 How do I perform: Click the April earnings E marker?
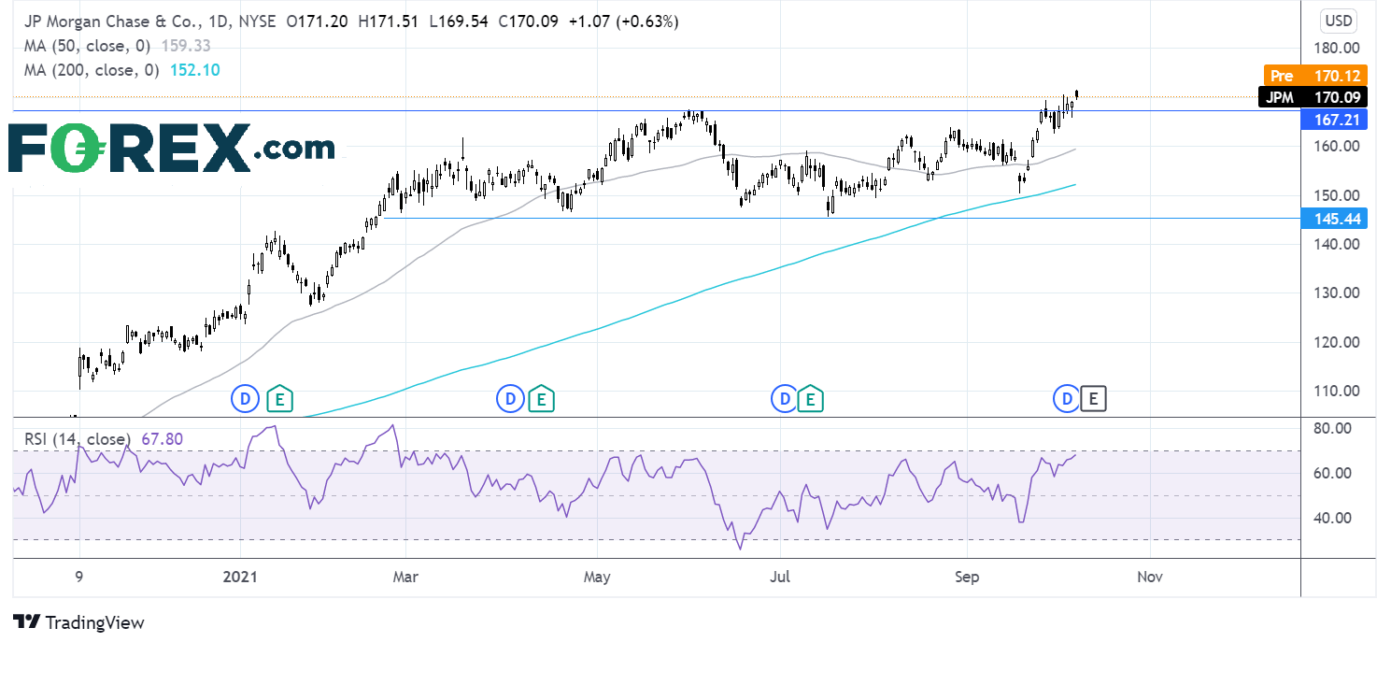(541, 400)
